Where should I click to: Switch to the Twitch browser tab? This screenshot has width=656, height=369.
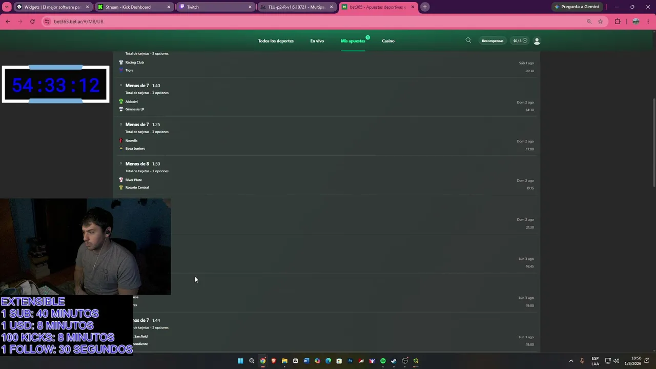tap(215, 7)
